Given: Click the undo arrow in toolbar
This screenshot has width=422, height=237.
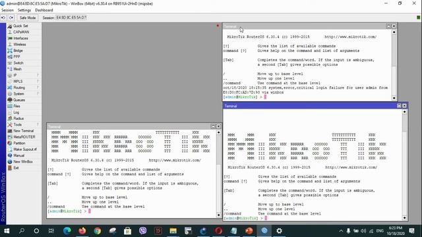Looking at the screenshot, I should tap(3, 18).
